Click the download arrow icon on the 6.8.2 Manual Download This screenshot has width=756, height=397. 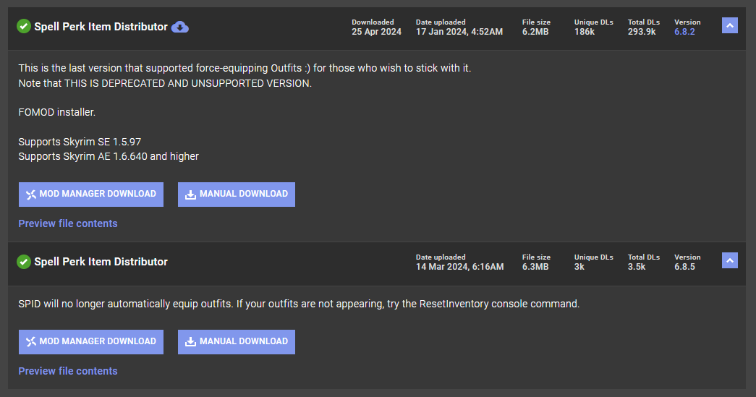[190, 195]
